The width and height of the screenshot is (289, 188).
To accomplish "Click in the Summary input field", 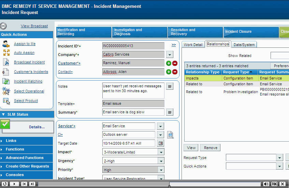I will 133,112.
